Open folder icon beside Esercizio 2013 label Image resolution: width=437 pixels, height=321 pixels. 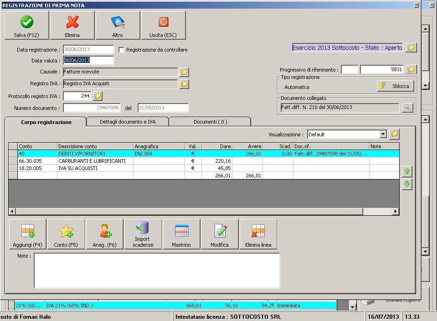[x=411, y=47]
